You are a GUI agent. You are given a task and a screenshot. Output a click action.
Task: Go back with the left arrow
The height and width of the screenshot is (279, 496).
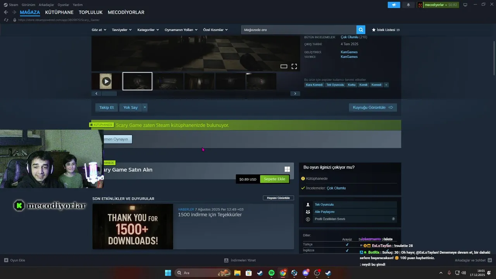(x=6, y=12)
